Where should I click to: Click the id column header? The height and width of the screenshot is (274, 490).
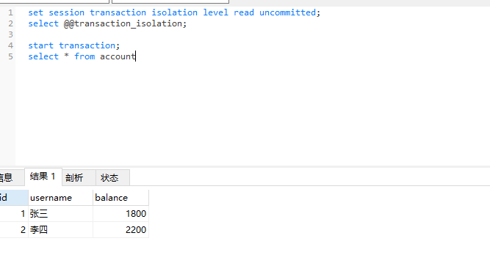click(14, 198)
